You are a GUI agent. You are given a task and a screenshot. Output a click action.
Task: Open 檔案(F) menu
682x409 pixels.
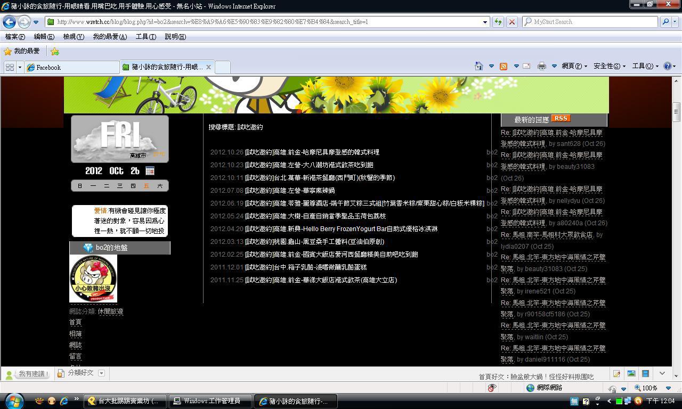pos(15,37)
